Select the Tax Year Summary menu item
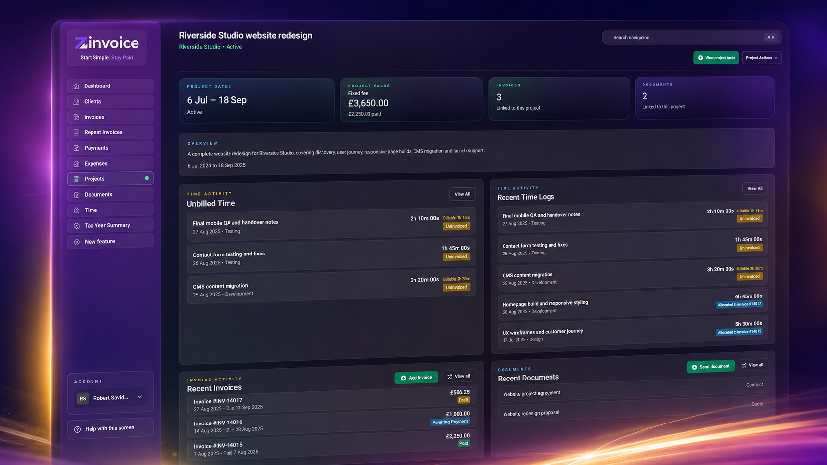Viewport: 827px width, 465px height. pos(110,225)
